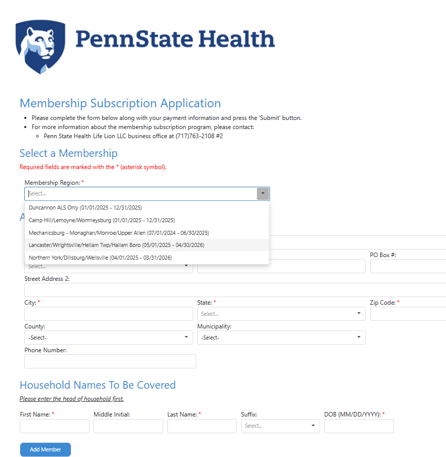Screen dimensions: 446x457
Task: Click the Phone Number input box
Action: point(110,361)
